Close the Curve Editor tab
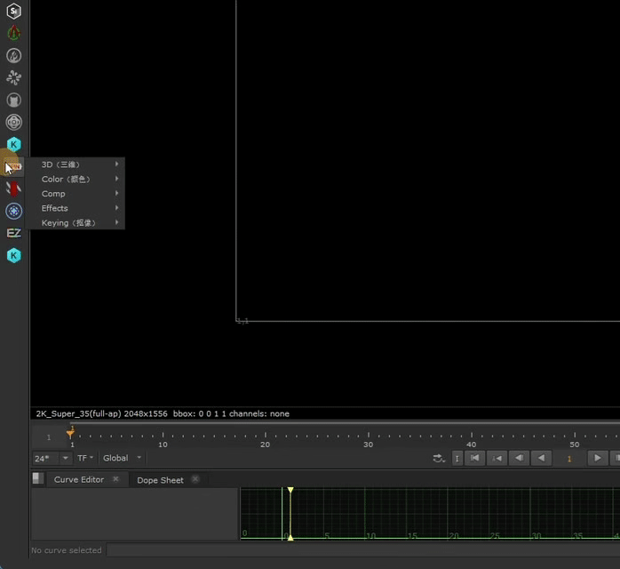This screenshot has width=620, height=569. [115, 479]
